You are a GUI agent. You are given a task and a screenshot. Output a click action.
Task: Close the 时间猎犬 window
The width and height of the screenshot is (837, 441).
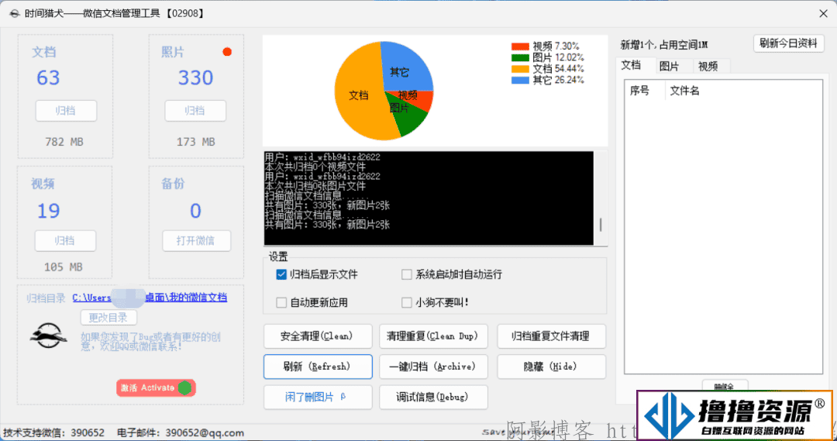823,14
